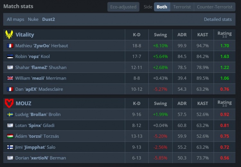Click the Estonian flag next to ropz
This screenshot has height=167, width=241.
pyautogui.click(x=10, y=57)
